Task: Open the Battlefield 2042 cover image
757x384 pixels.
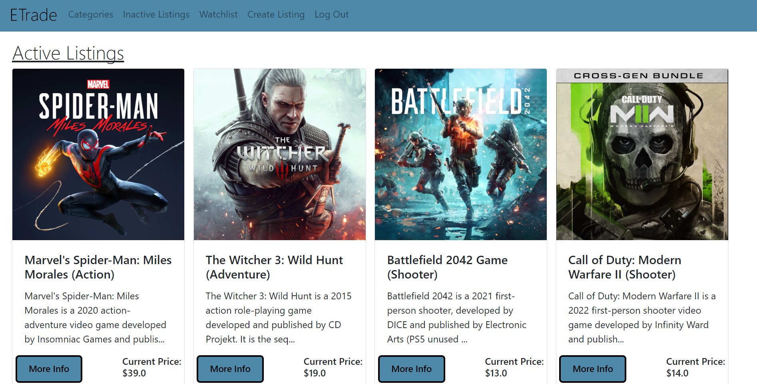Action: click(x=461, y=154)
